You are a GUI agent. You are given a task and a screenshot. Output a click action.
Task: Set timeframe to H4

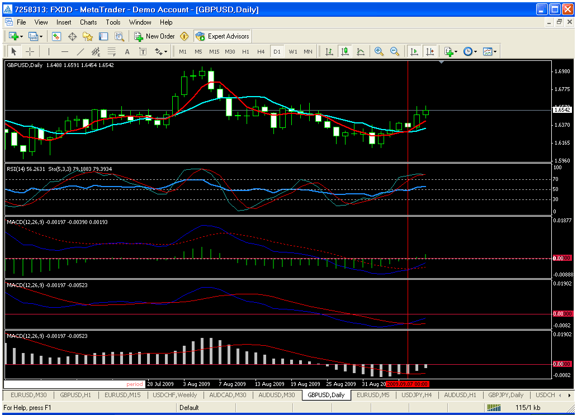tap(261, 51)
